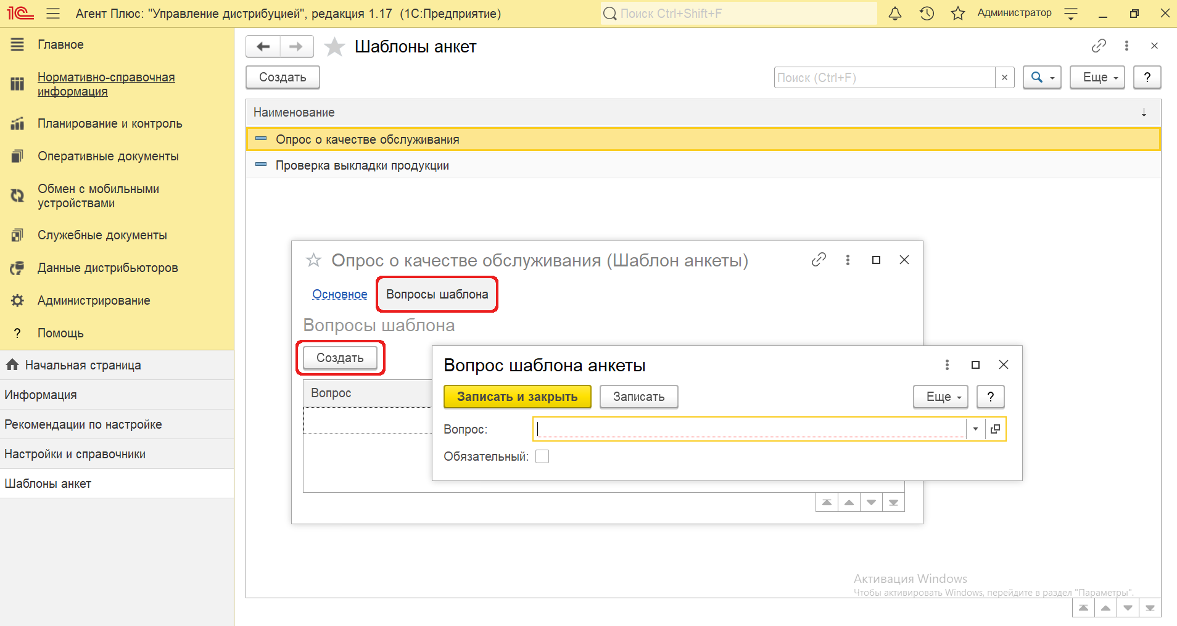Open Обмен с мобильными устройствами section

pos(99,196)
